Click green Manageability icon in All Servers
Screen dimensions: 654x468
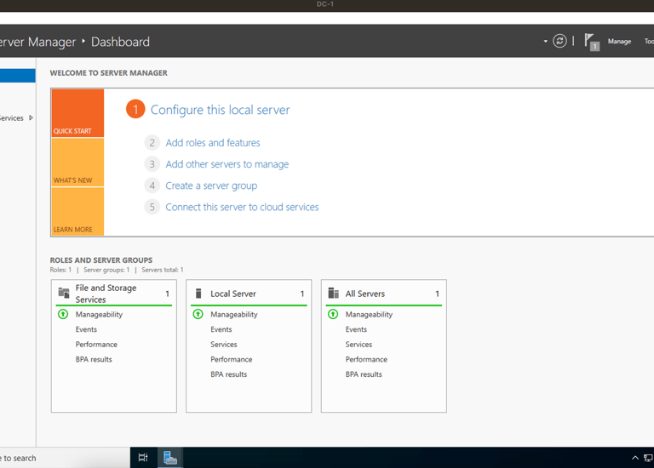click(333, 314)
